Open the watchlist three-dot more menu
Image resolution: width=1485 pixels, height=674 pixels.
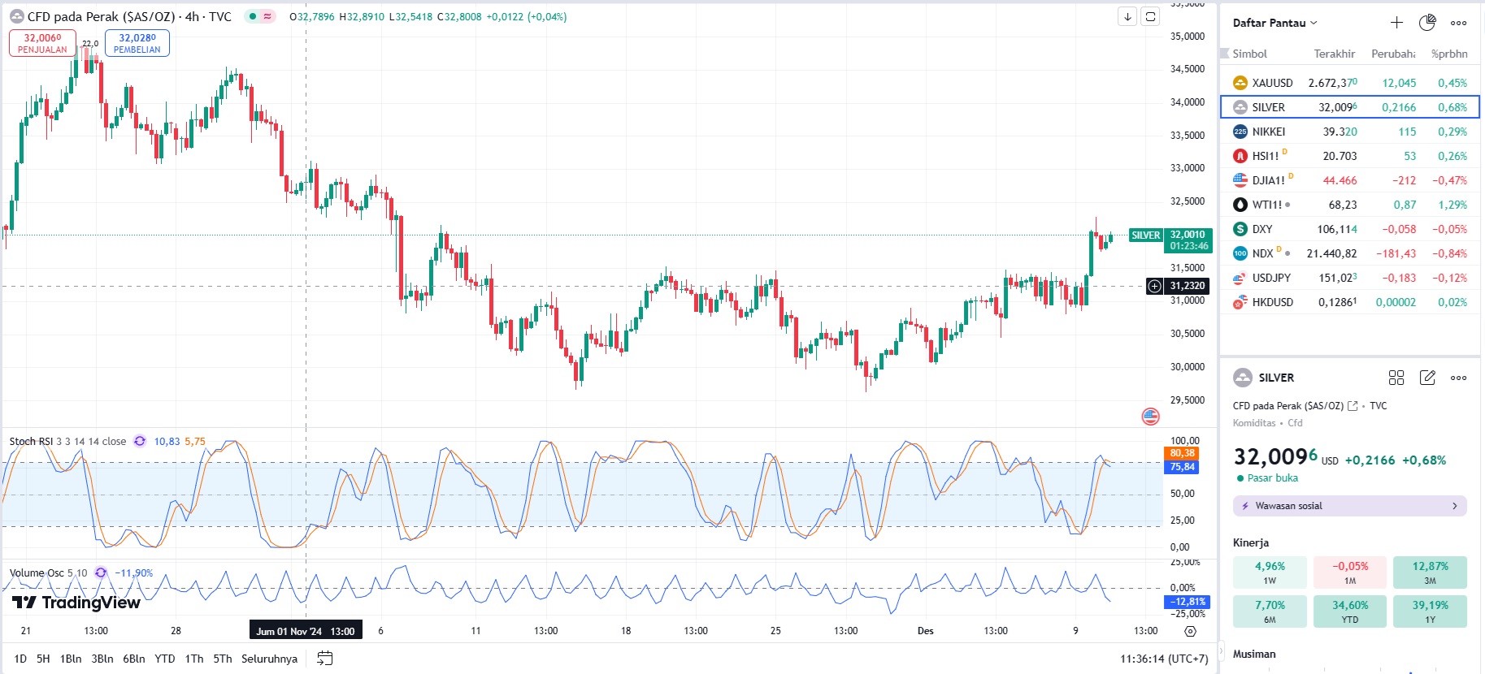pos(1459,23)
